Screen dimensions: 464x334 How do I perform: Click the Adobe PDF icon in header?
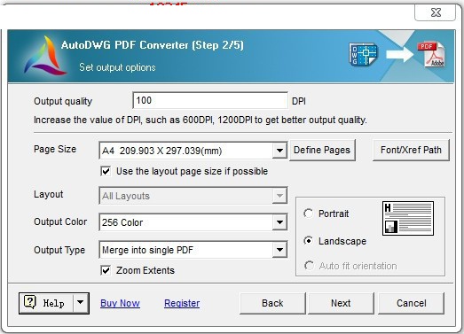(x=431, y=54)
